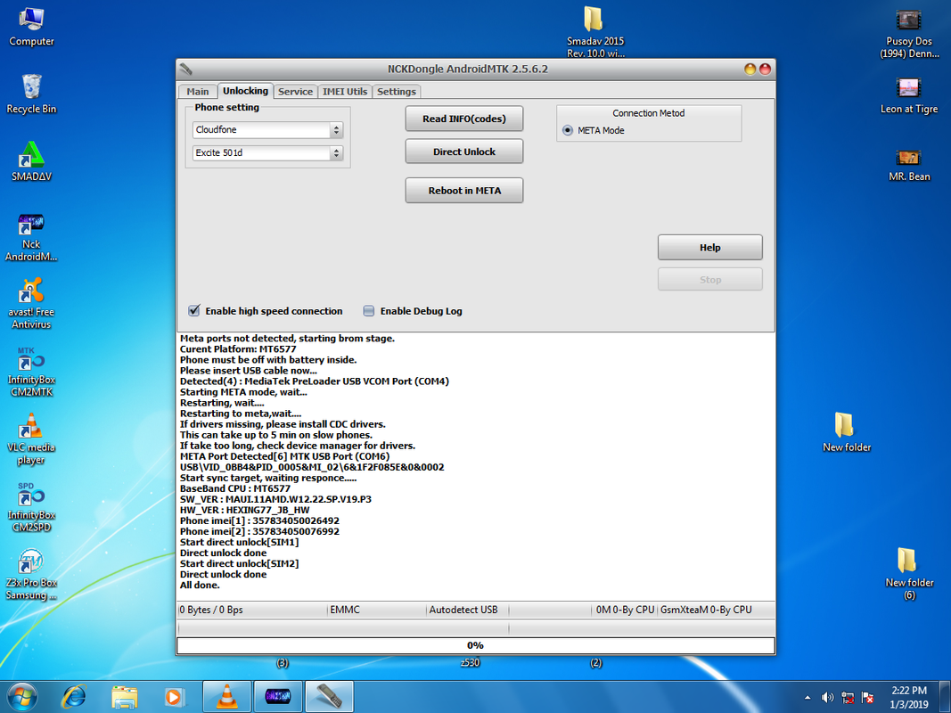951x713 pixels.
Task: Click the NCKDongle title bar wrench icon
Action: coord(185,70)
